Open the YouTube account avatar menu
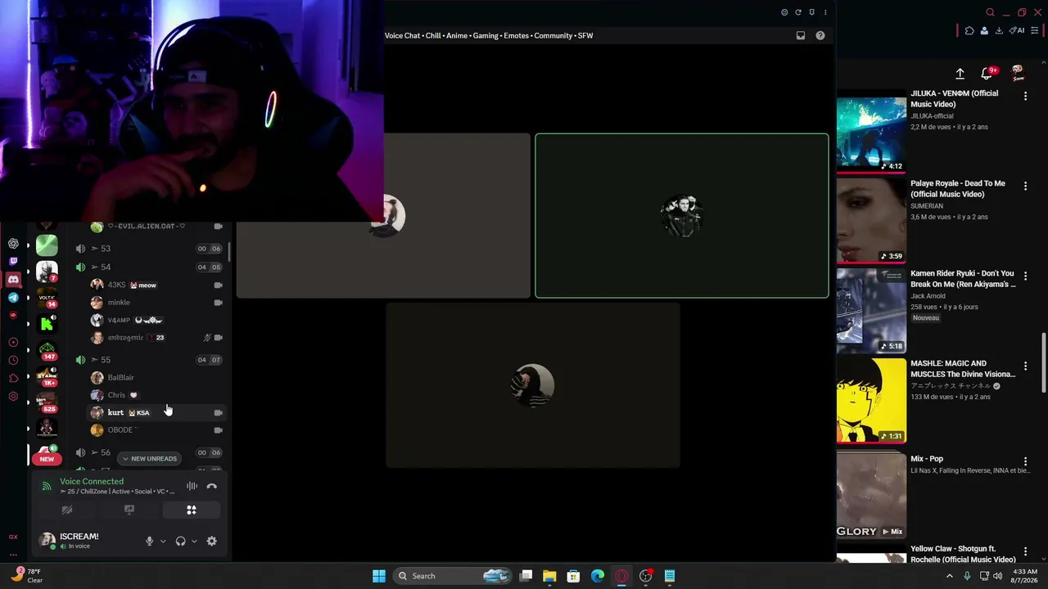 click(x=1018, y=74)
